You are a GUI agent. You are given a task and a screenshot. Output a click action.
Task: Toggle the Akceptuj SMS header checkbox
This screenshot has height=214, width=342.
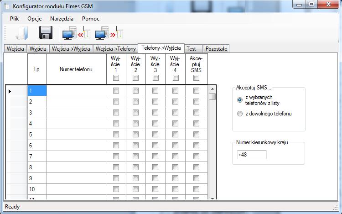[x=196, y=78]
